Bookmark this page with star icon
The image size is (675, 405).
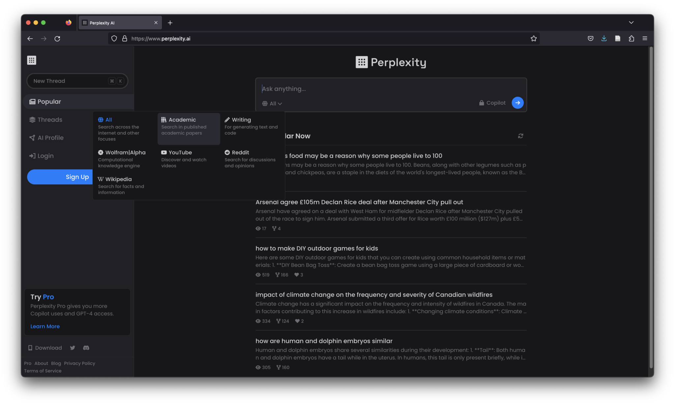[x=534, y=39]
